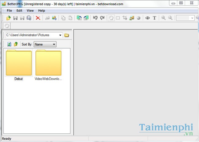Click the text T tool icon

154,18
